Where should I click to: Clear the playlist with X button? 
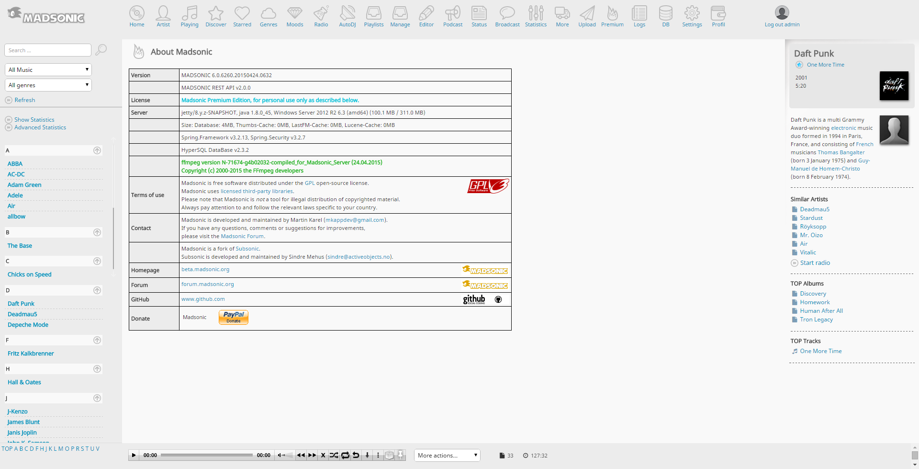[323, 455]
